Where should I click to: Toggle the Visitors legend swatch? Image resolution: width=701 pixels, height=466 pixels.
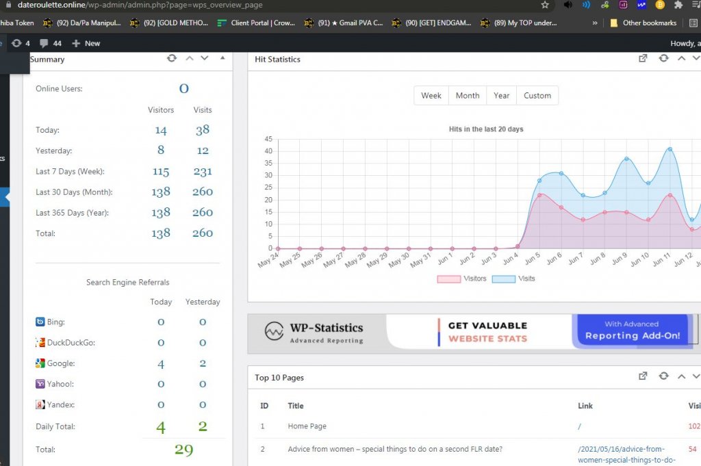click(x=449, y=279)
